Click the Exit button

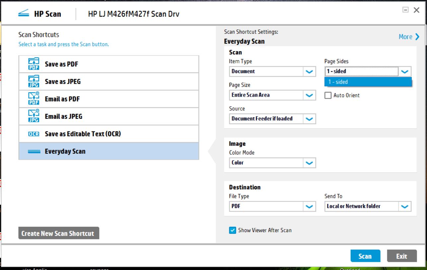[x=402, y=256]
